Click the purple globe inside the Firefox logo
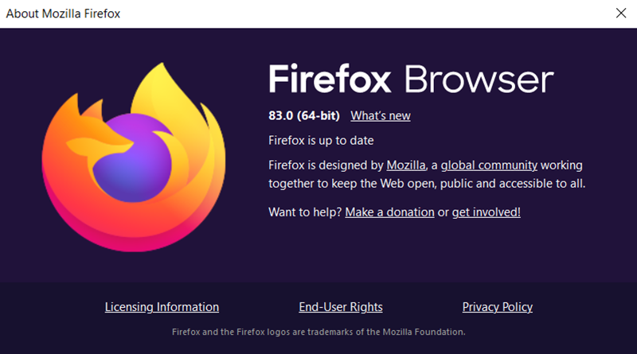This screenshot has width=637, height=354. [134, 158]
